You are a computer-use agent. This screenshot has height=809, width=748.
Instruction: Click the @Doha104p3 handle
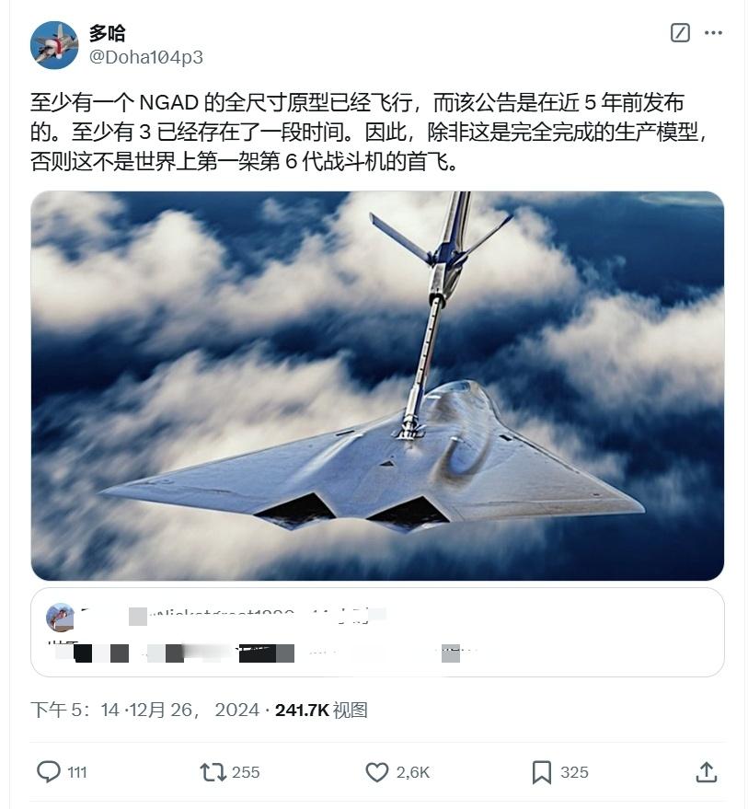point(146,57)
